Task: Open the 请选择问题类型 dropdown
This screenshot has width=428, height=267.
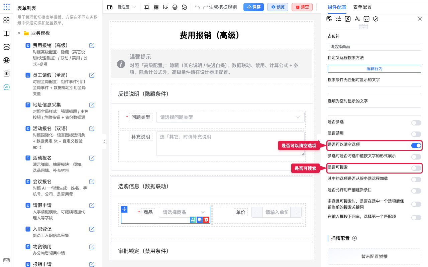Action: point(230,117)
